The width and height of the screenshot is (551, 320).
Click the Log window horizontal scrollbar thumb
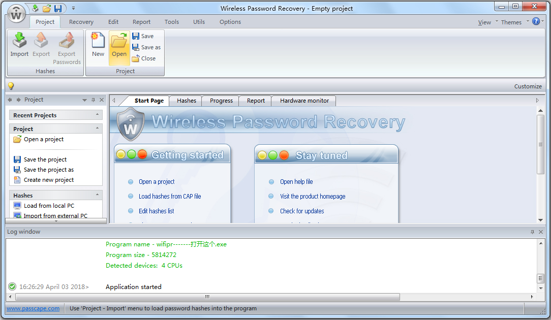(x=207, y=297)
